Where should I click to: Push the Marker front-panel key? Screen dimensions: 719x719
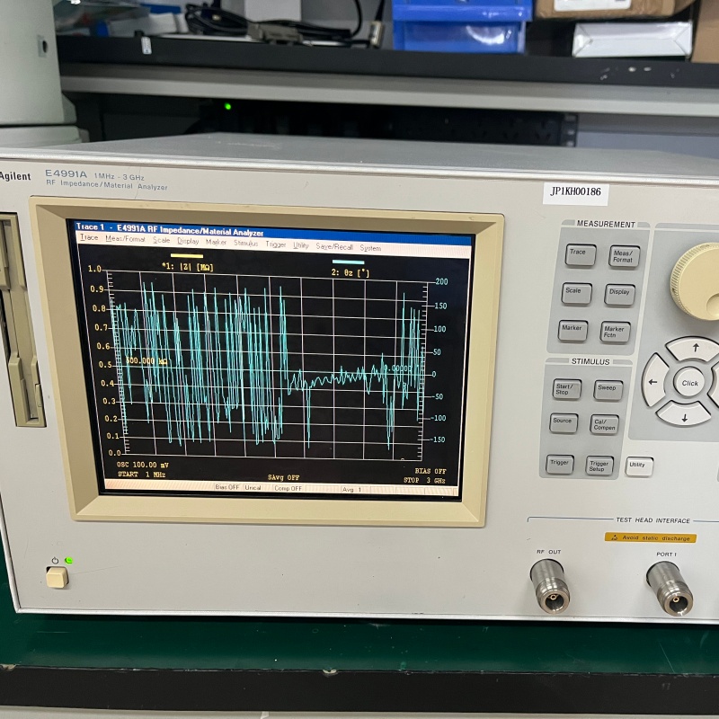[x=573, y=331]
